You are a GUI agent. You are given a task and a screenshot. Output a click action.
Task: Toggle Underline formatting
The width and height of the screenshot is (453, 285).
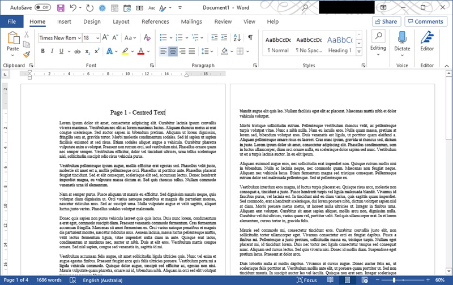coord(61,51)
